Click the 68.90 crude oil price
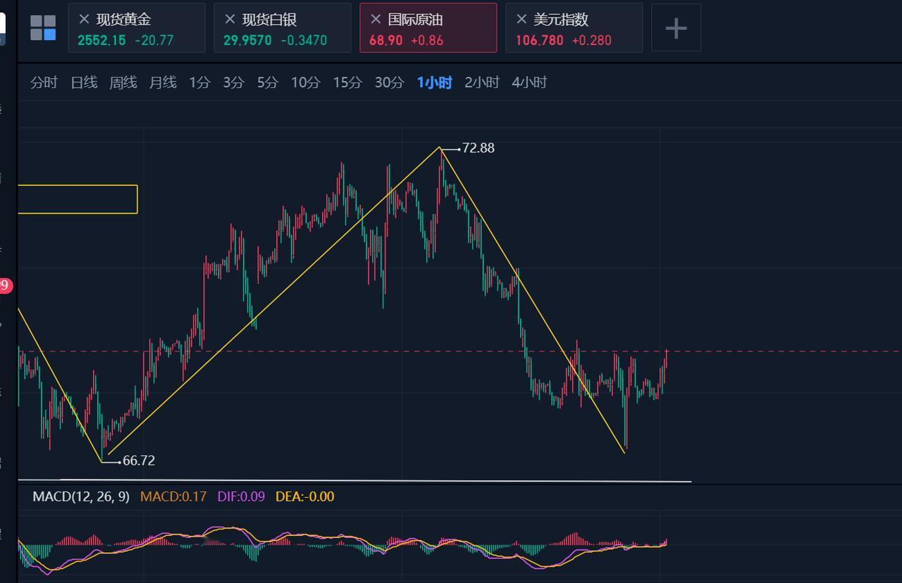The width and height of the screenshot is (902, 583). [x=385, y=40]
